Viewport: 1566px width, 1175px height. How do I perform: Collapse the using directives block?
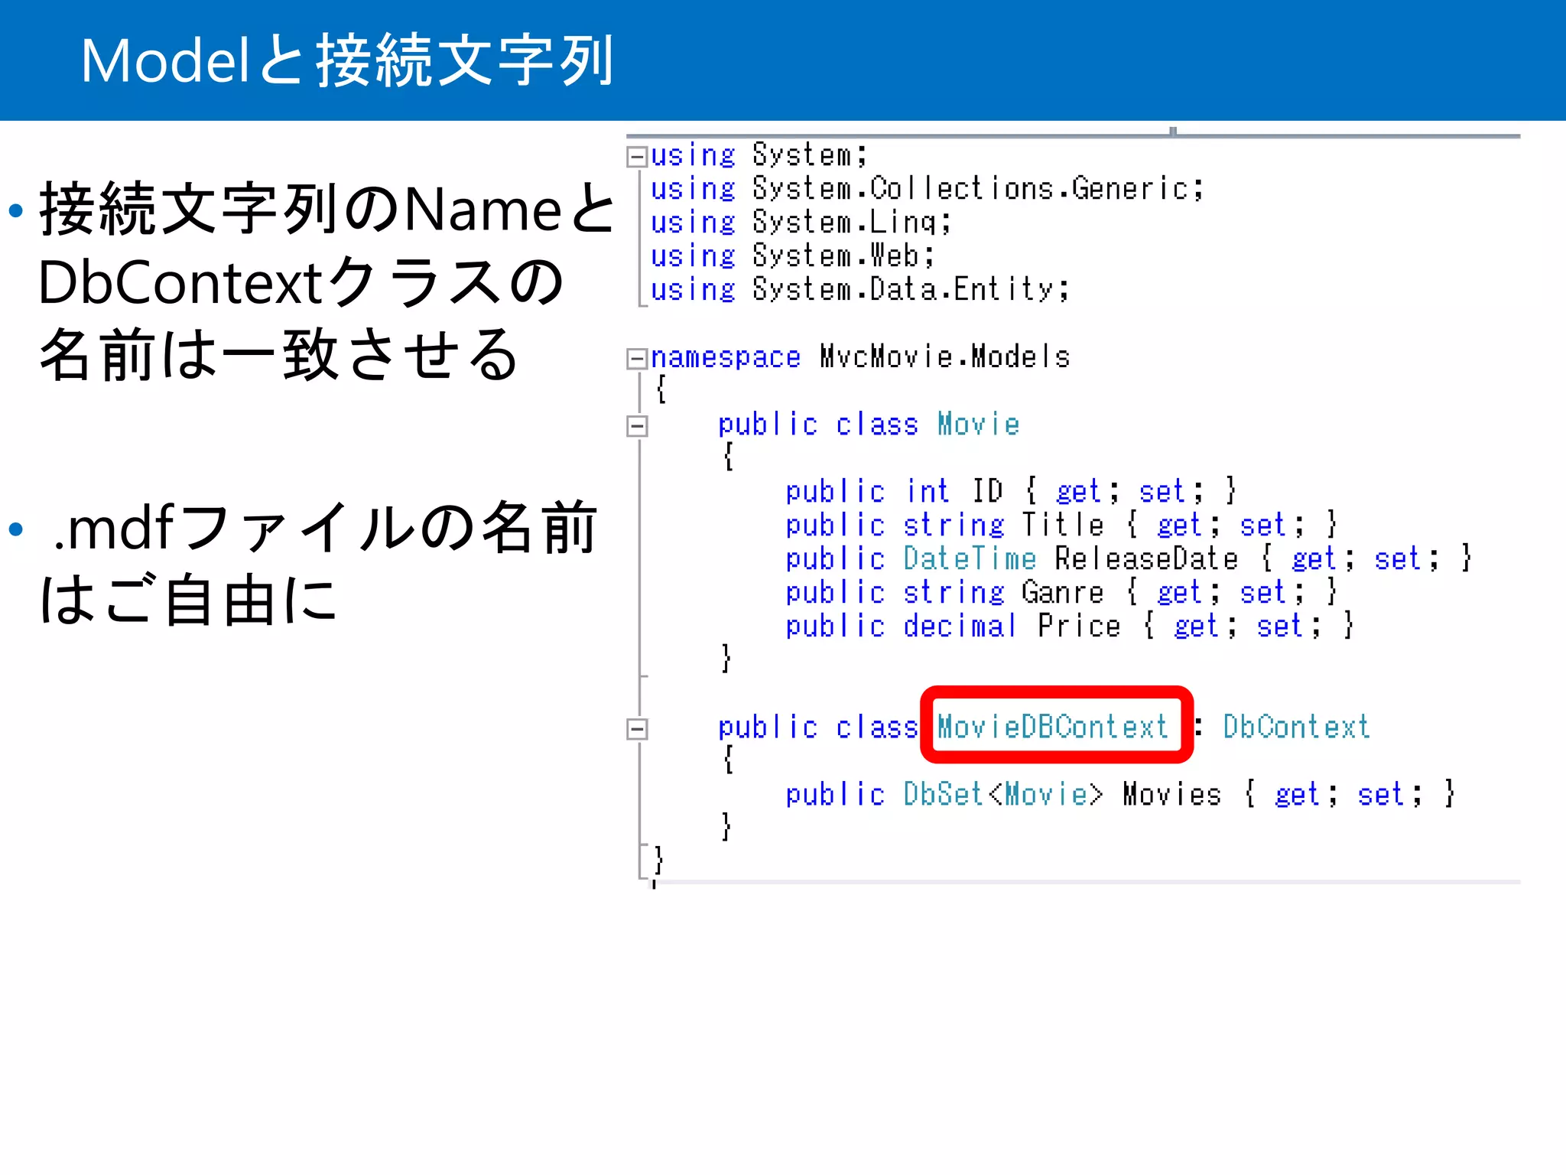pos(637,157)
